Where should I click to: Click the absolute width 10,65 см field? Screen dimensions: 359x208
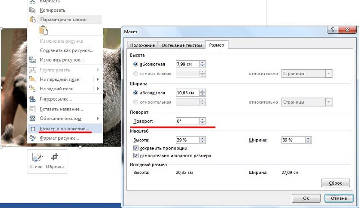(x=188, y=93)
